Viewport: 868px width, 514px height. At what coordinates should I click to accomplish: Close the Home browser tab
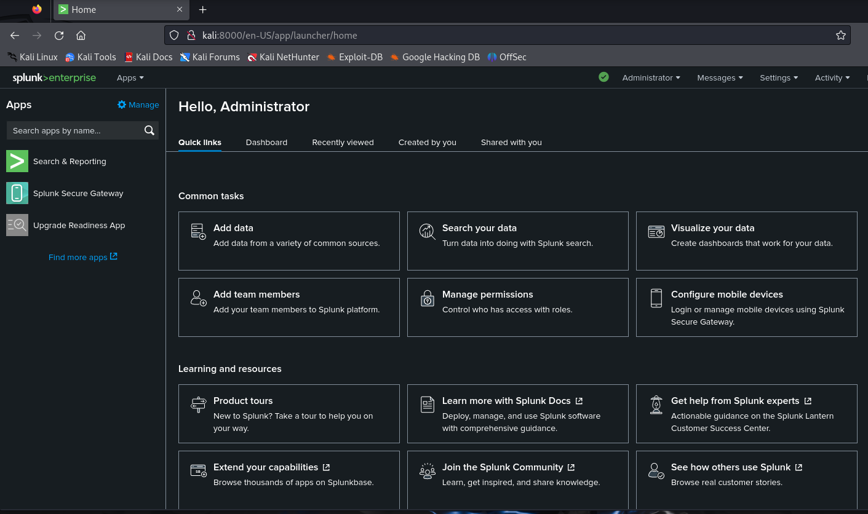point(180,10)
